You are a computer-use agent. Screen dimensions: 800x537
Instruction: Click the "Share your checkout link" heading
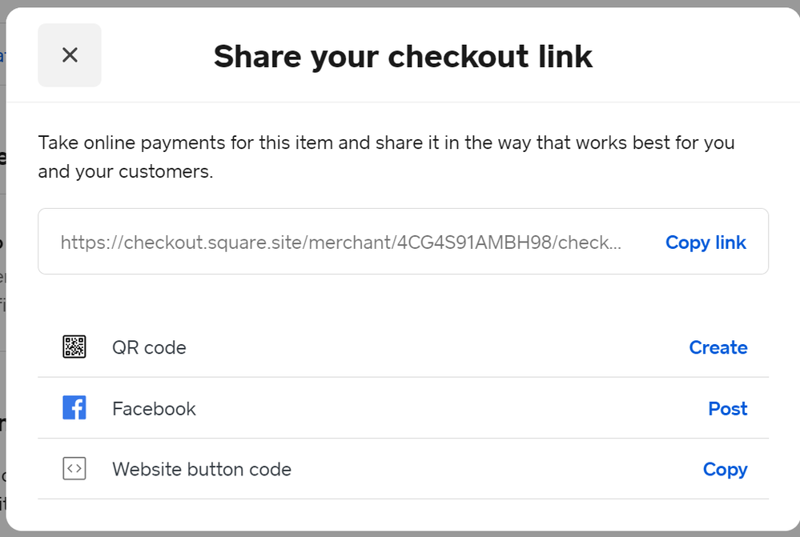click(403, 56)
